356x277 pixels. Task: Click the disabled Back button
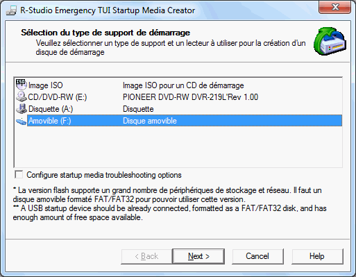(x=146, y=256)
